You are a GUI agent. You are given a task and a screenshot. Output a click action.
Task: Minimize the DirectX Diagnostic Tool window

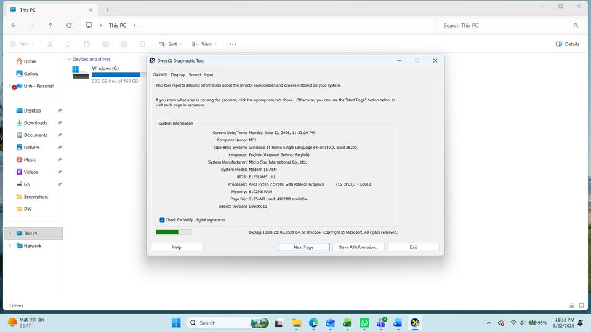(x=399, y=61)
